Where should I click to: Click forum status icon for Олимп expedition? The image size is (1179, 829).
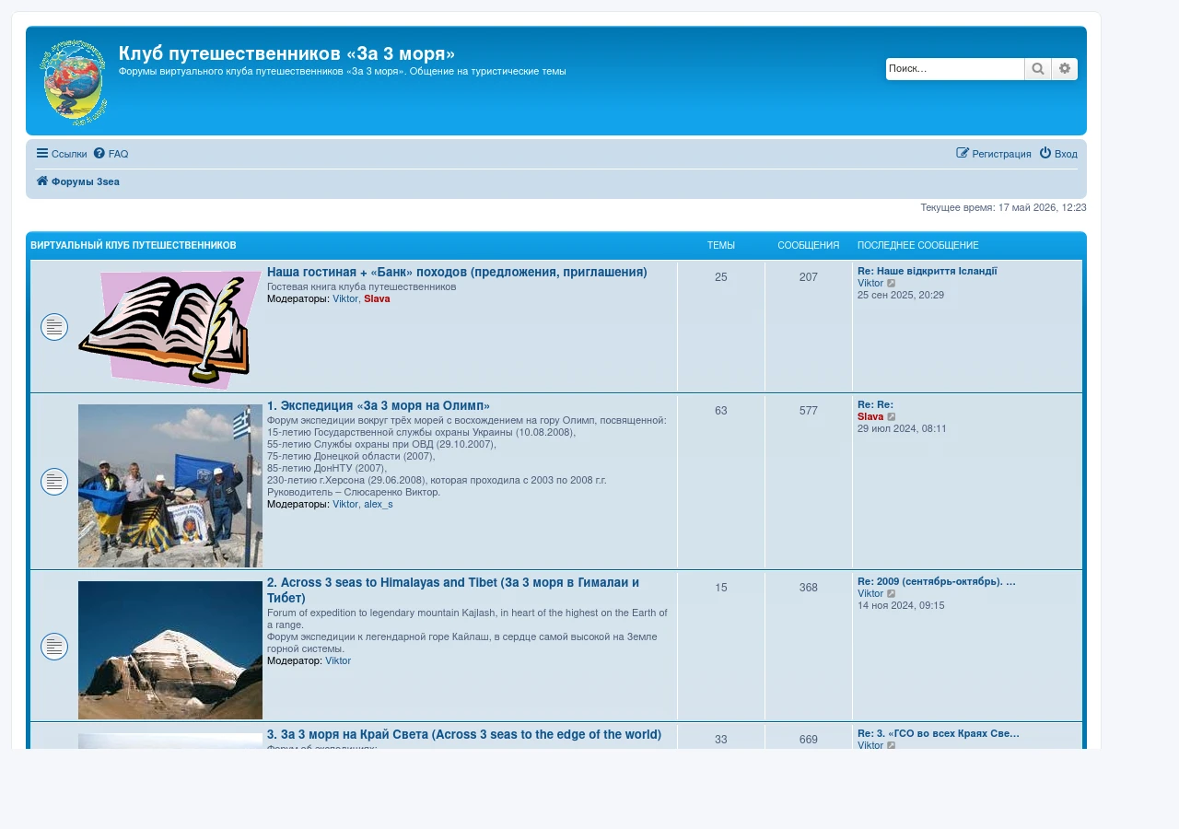54,482
